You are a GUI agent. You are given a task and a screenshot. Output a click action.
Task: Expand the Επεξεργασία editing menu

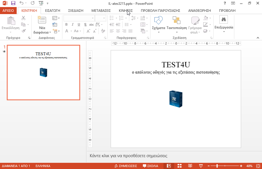pos(224,24)
